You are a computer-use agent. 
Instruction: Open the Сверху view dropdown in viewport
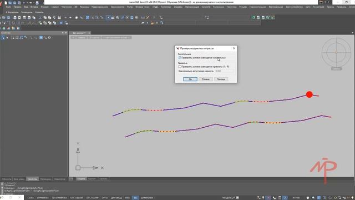pos(82,37)
